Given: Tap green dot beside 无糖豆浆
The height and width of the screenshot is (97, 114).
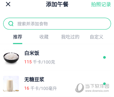Looking at the screenshot, I should pos(104,84).
